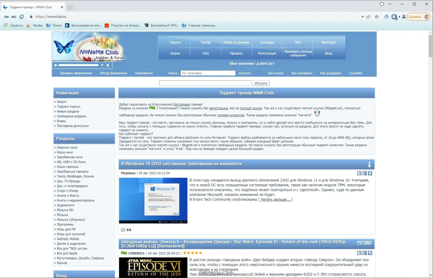Open the Портал menu item

[175, 43]
